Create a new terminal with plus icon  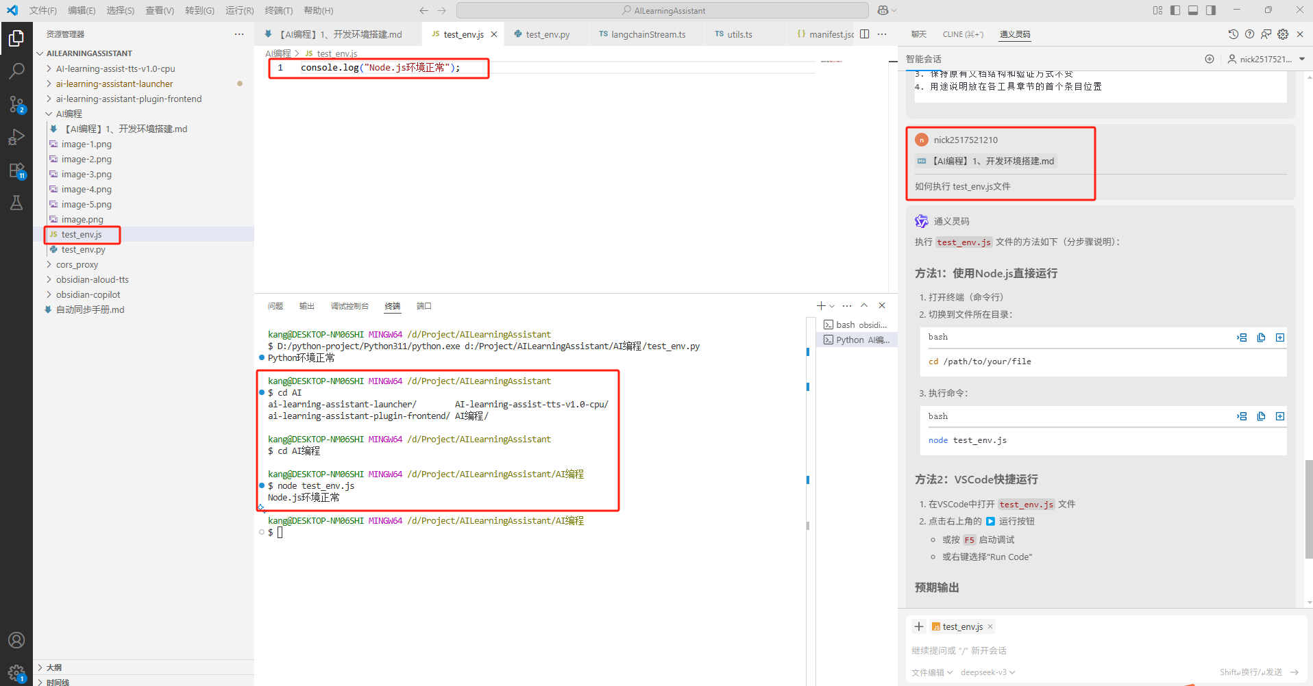pos(821,306)
